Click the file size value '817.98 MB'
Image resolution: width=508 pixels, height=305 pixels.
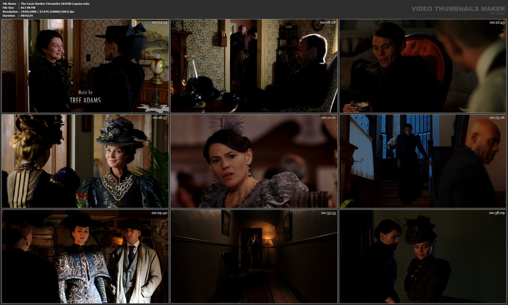pos(29,8)
